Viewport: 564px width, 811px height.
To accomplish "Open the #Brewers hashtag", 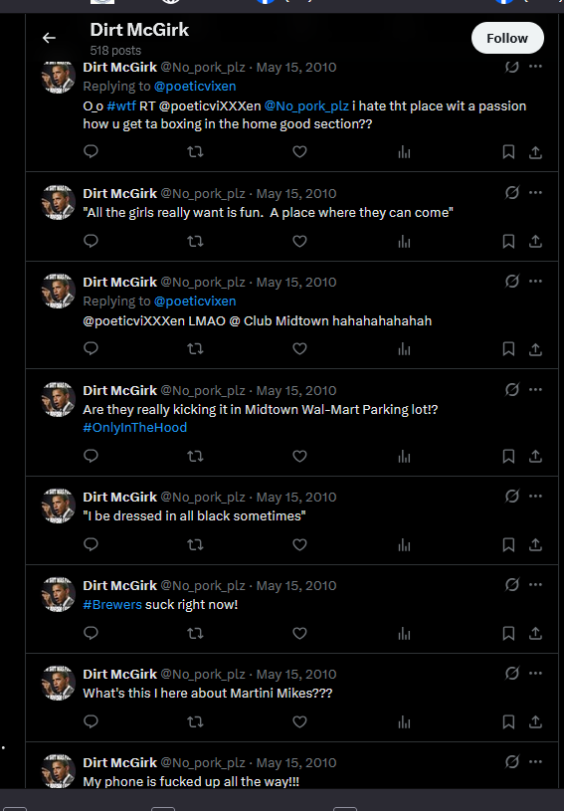I will (112, 605).
